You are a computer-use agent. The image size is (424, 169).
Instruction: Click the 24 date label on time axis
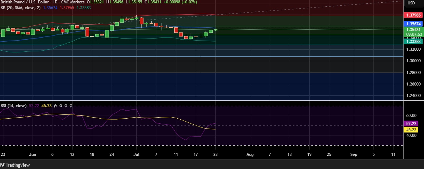coord(112,154)
